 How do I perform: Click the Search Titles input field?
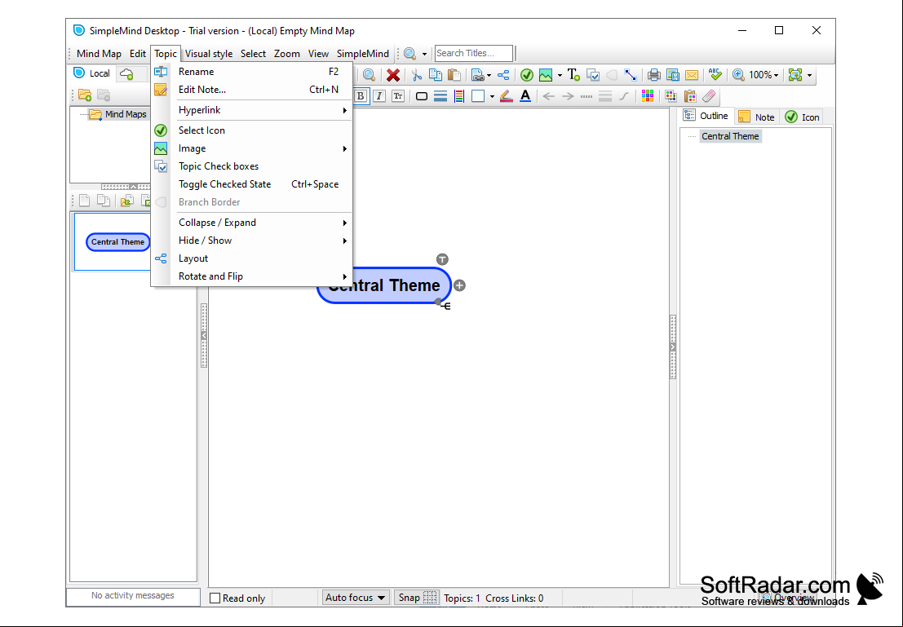(x=473, y=54)
